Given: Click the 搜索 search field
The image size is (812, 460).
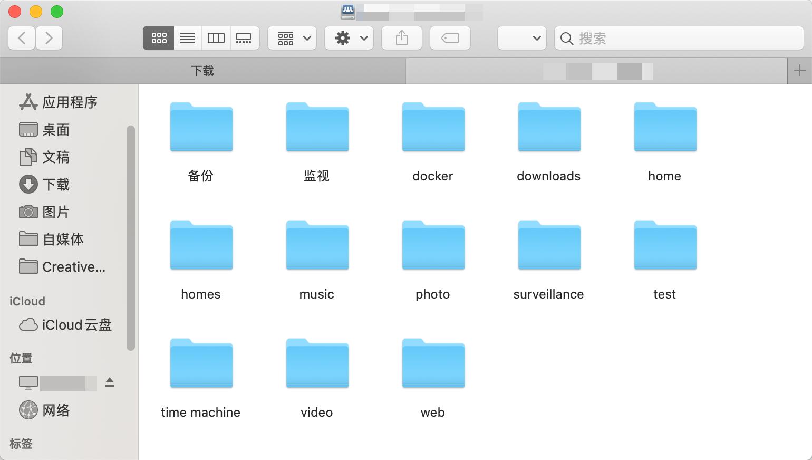Looking at the screenshot, I should 685,38.
